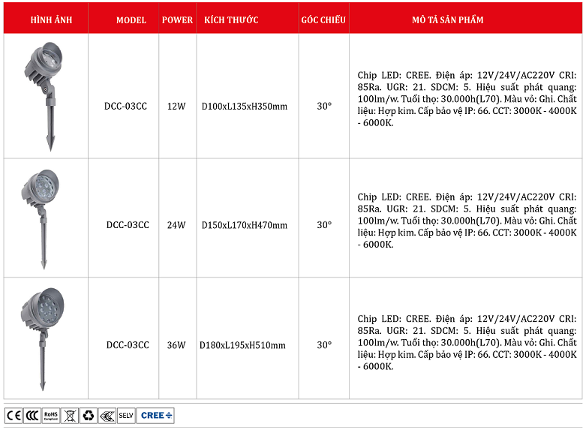Click the 30° beam angle in the 12W row

pyautogui.click(x=324, y=107)
